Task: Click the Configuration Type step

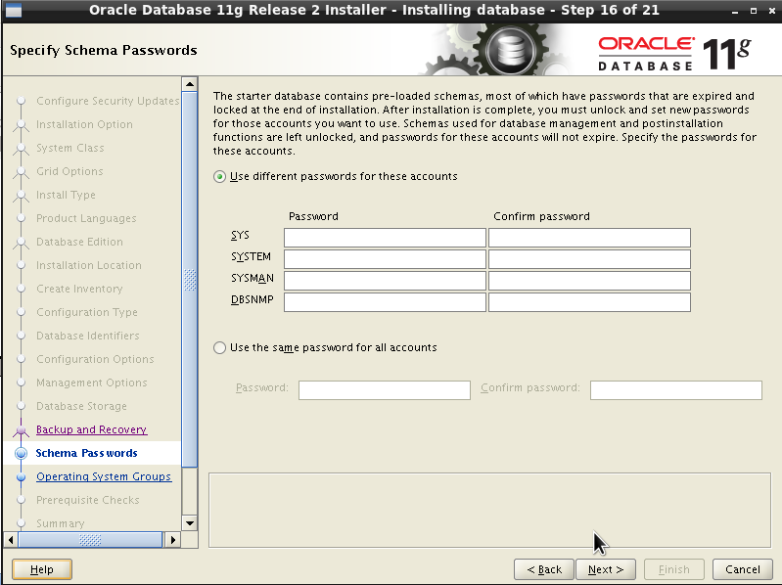Action: pos(87,312)
